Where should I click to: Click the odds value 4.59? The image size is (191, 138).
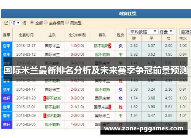pyautogui.click(x=169, y=98)
